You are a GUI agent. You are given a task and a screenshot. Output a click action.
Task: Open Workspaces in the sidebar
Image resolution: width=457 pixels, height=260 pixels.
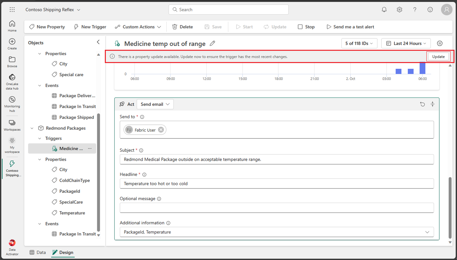tap(12, 125)
